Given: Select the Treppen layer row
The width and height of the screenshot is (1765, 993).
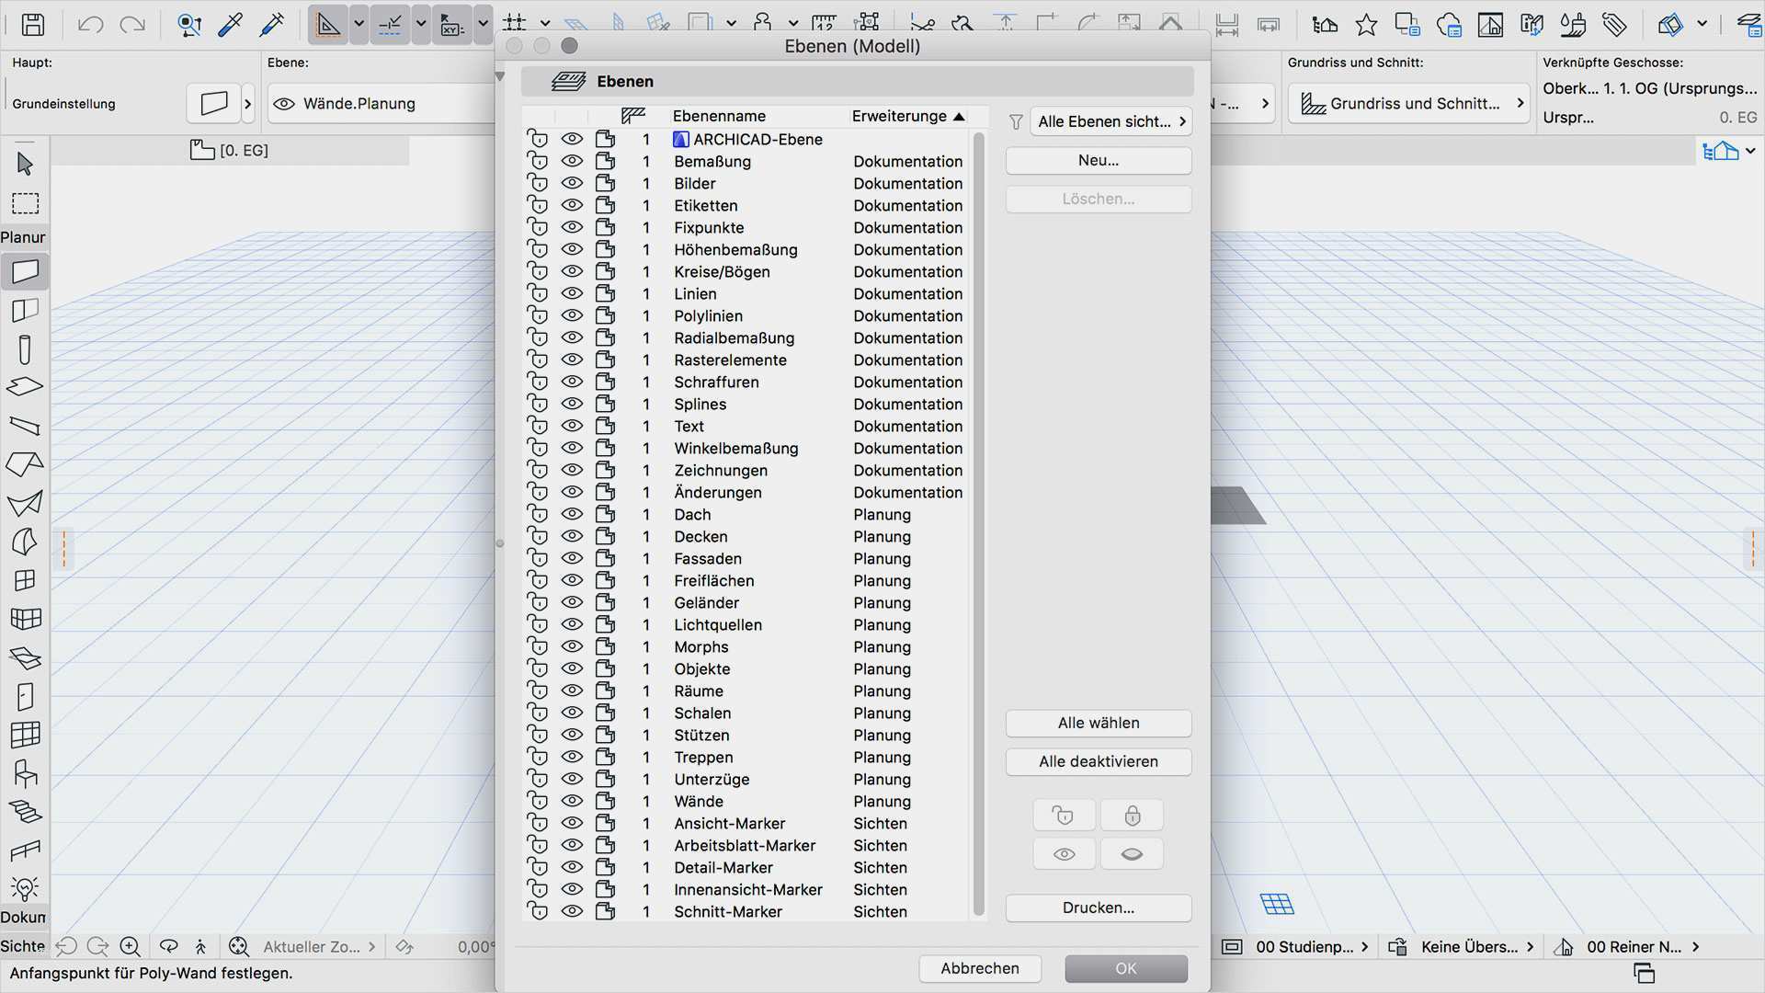Looking at the screenshot, I should (x=703, y=757).
